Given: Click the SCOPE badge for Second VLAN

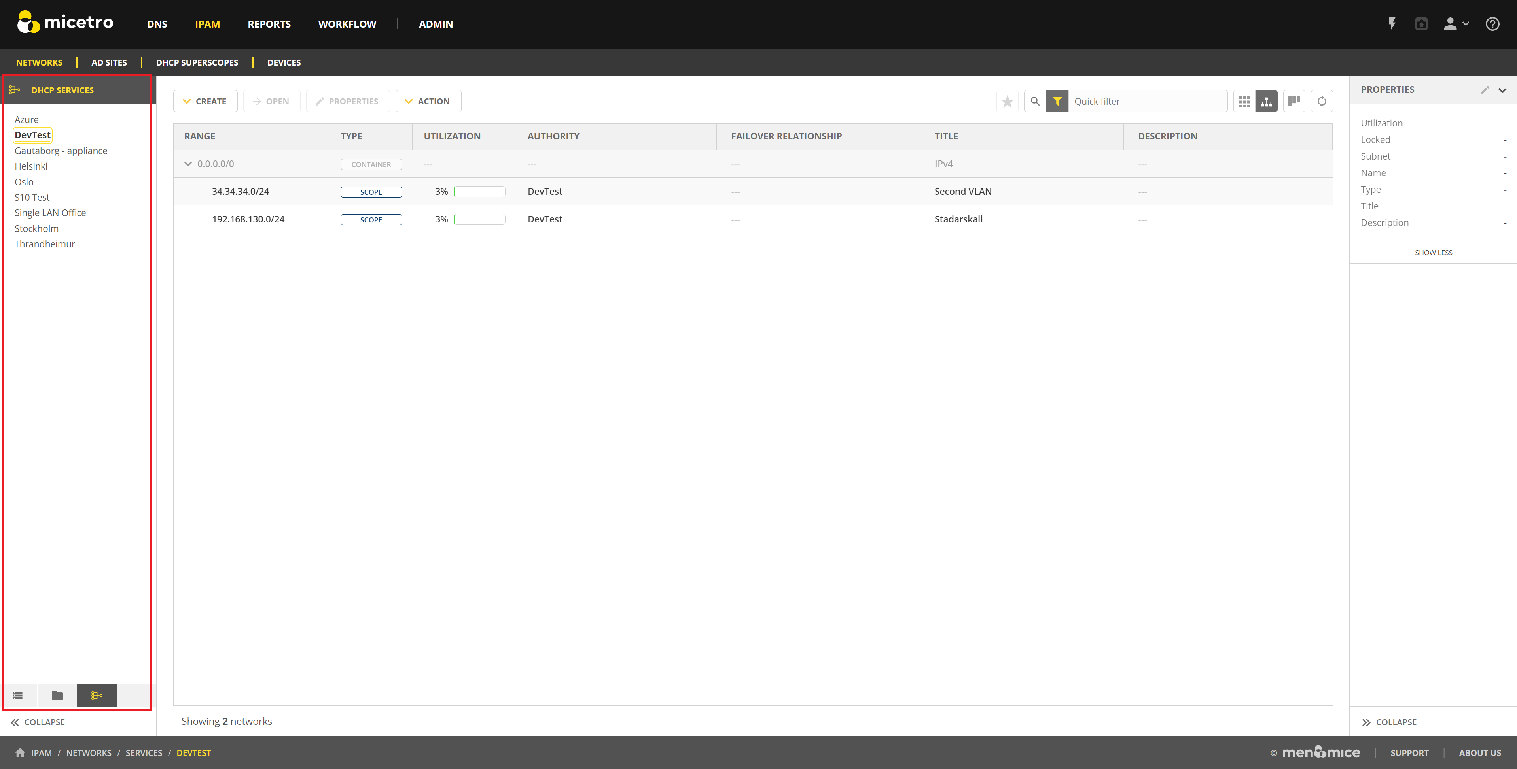Looking at the screenshot, I should pos(371,192).
